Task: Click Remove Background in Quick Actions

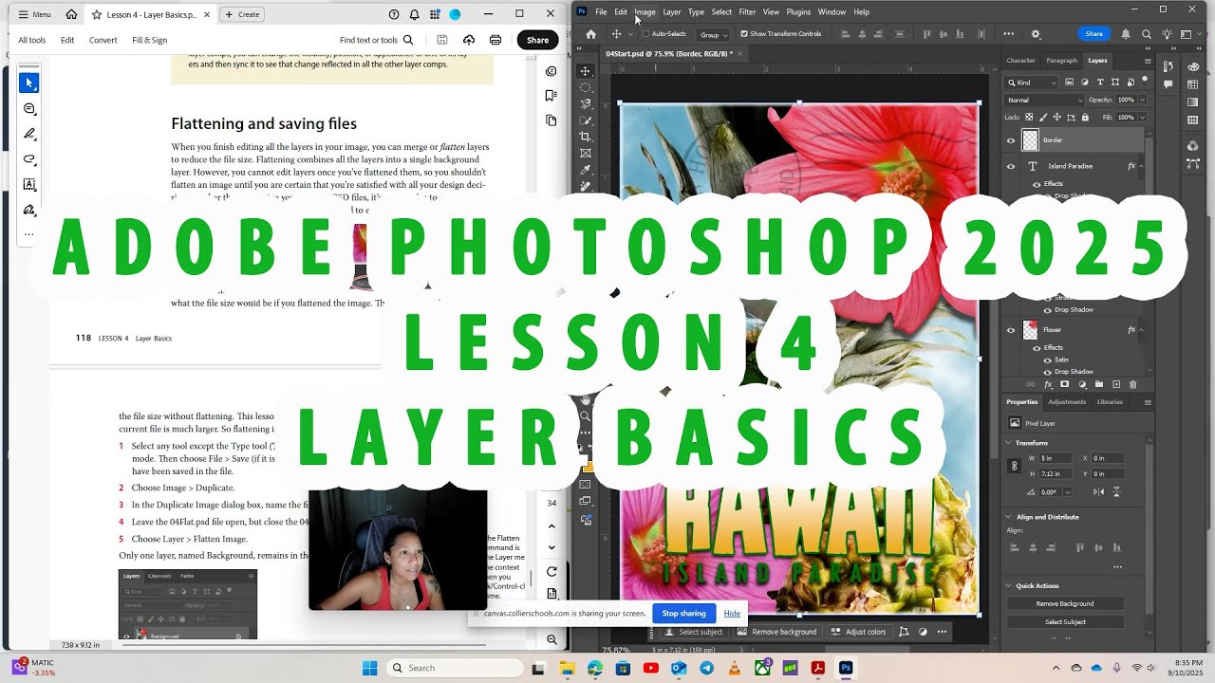Action: 1065,603
